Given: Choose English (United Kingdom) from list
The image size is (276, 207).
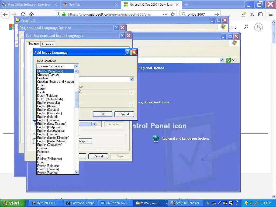Looking at the screenshot, I should point(56,138).
